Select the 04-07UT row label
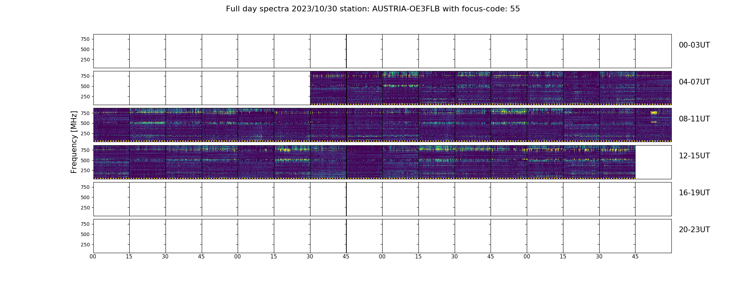This screenshot has width=746, height=284. click(694, 82)
